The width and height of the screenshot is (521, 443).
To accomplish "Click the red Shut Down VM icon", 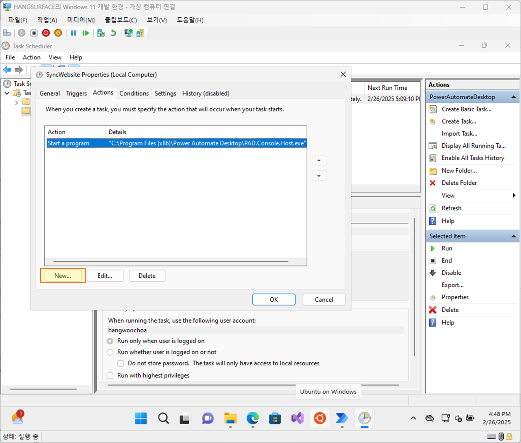I will [46, 33].
